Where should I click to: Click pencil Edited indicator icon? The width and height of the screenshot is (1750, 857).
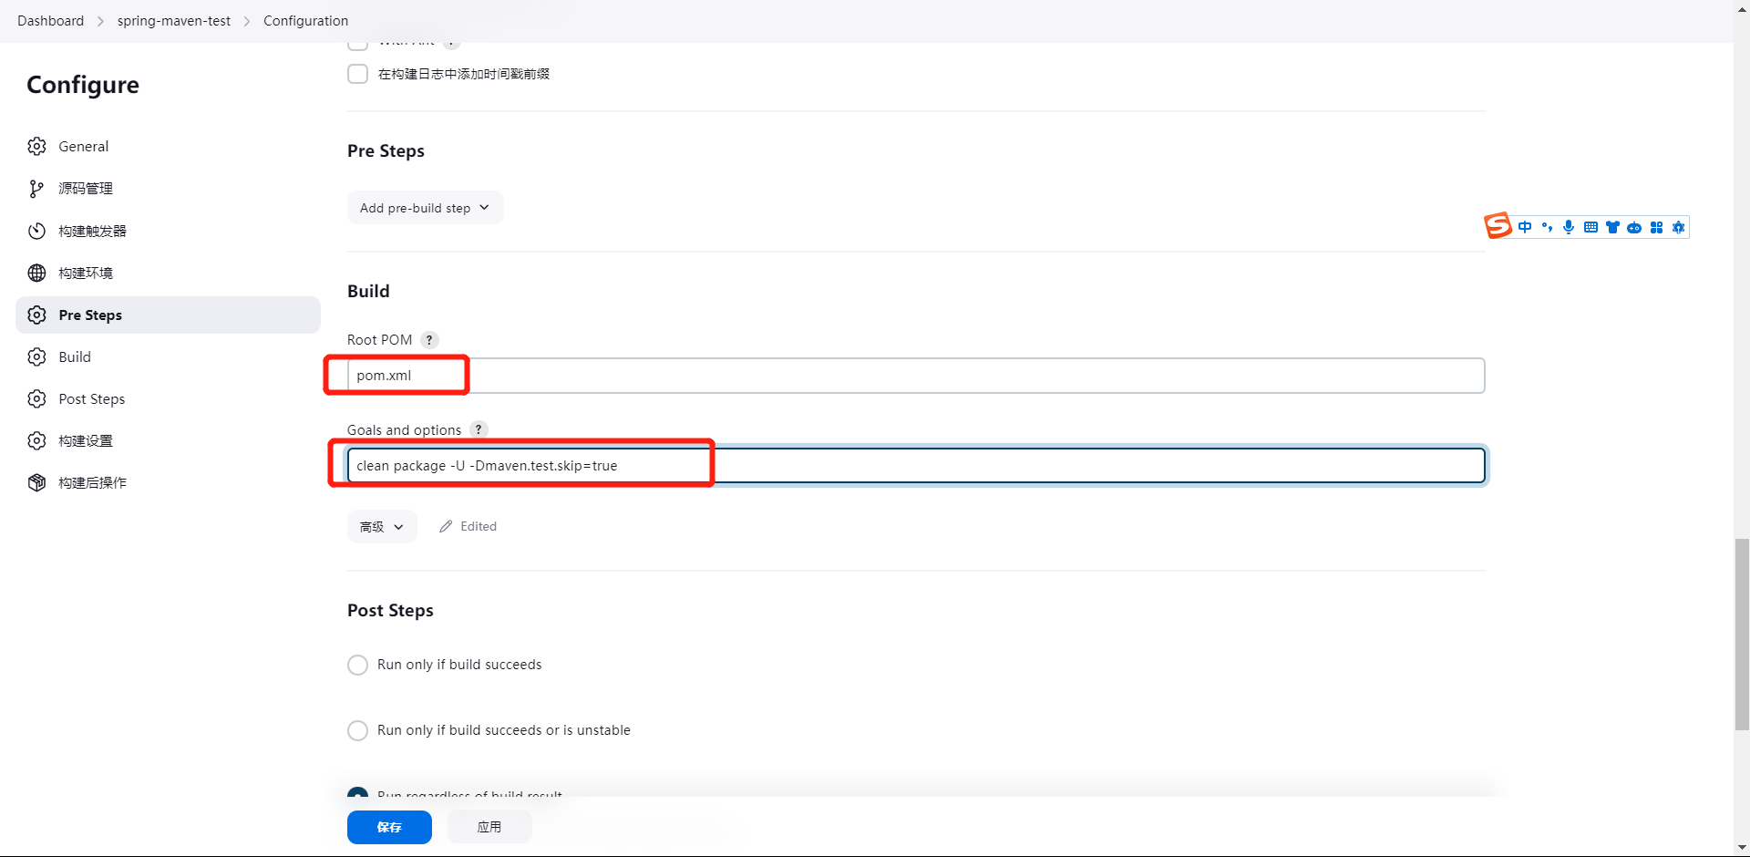point(446,526)
